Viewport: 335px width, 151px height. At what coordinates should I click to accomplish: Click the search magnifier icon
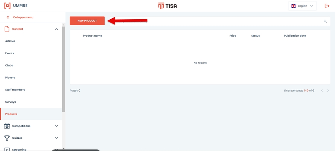tap(325, 21)
